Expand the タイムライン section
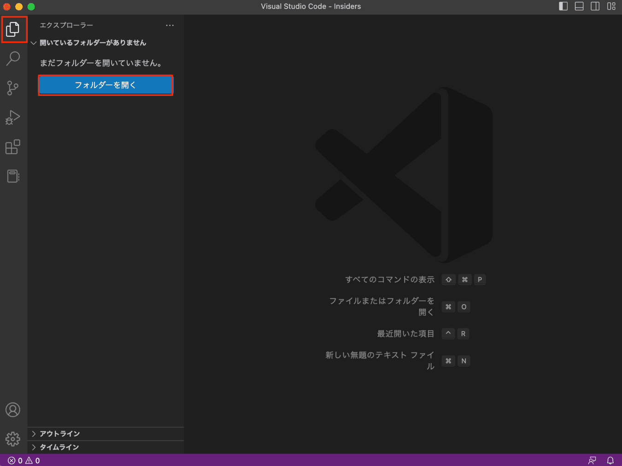622x466 pixels. (59, 447)
